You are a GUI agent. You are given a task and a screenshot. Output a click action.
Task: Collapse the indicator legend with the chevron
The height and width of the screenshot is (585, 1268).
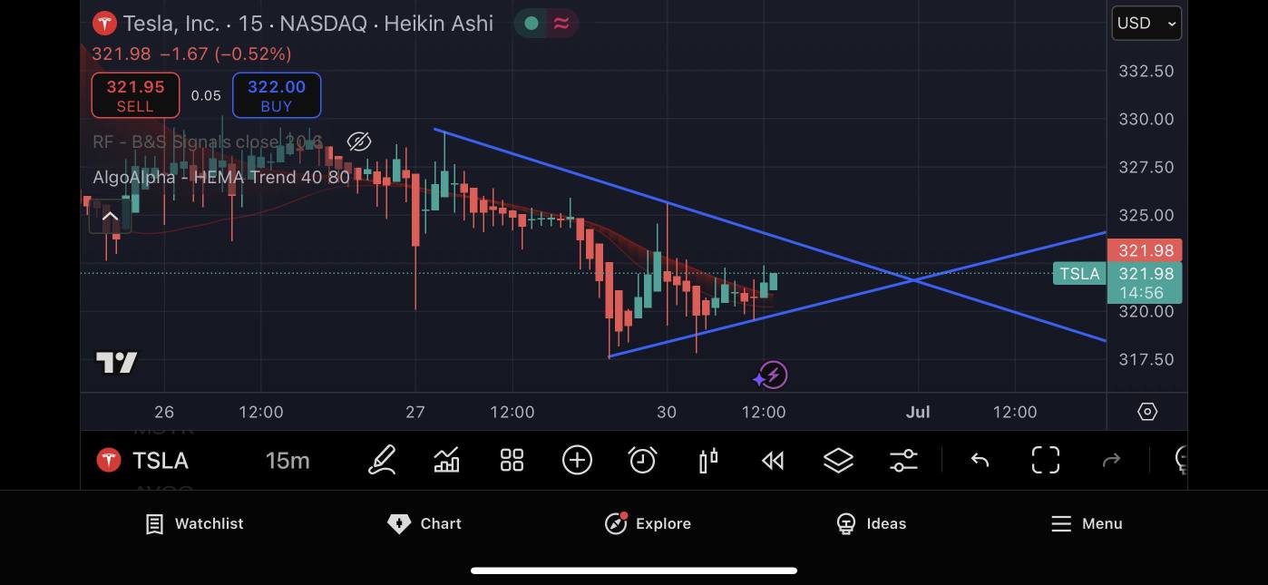tap(110, 217)
